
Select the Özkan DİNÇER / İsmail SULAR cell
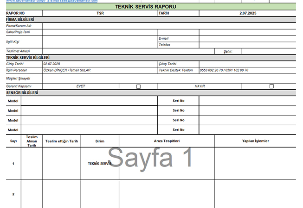pos(100,70)
